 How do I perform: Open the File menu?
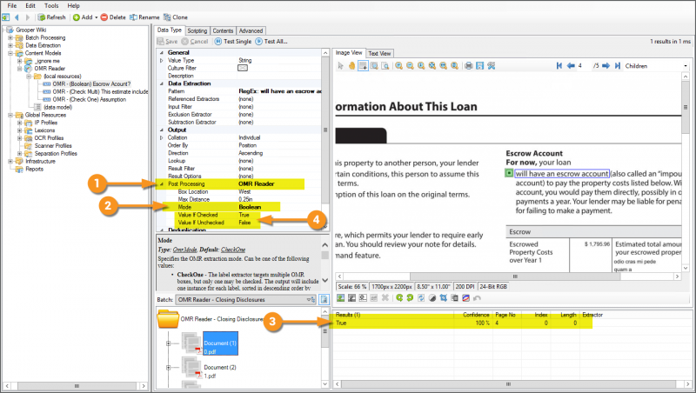tap(12, 6)
